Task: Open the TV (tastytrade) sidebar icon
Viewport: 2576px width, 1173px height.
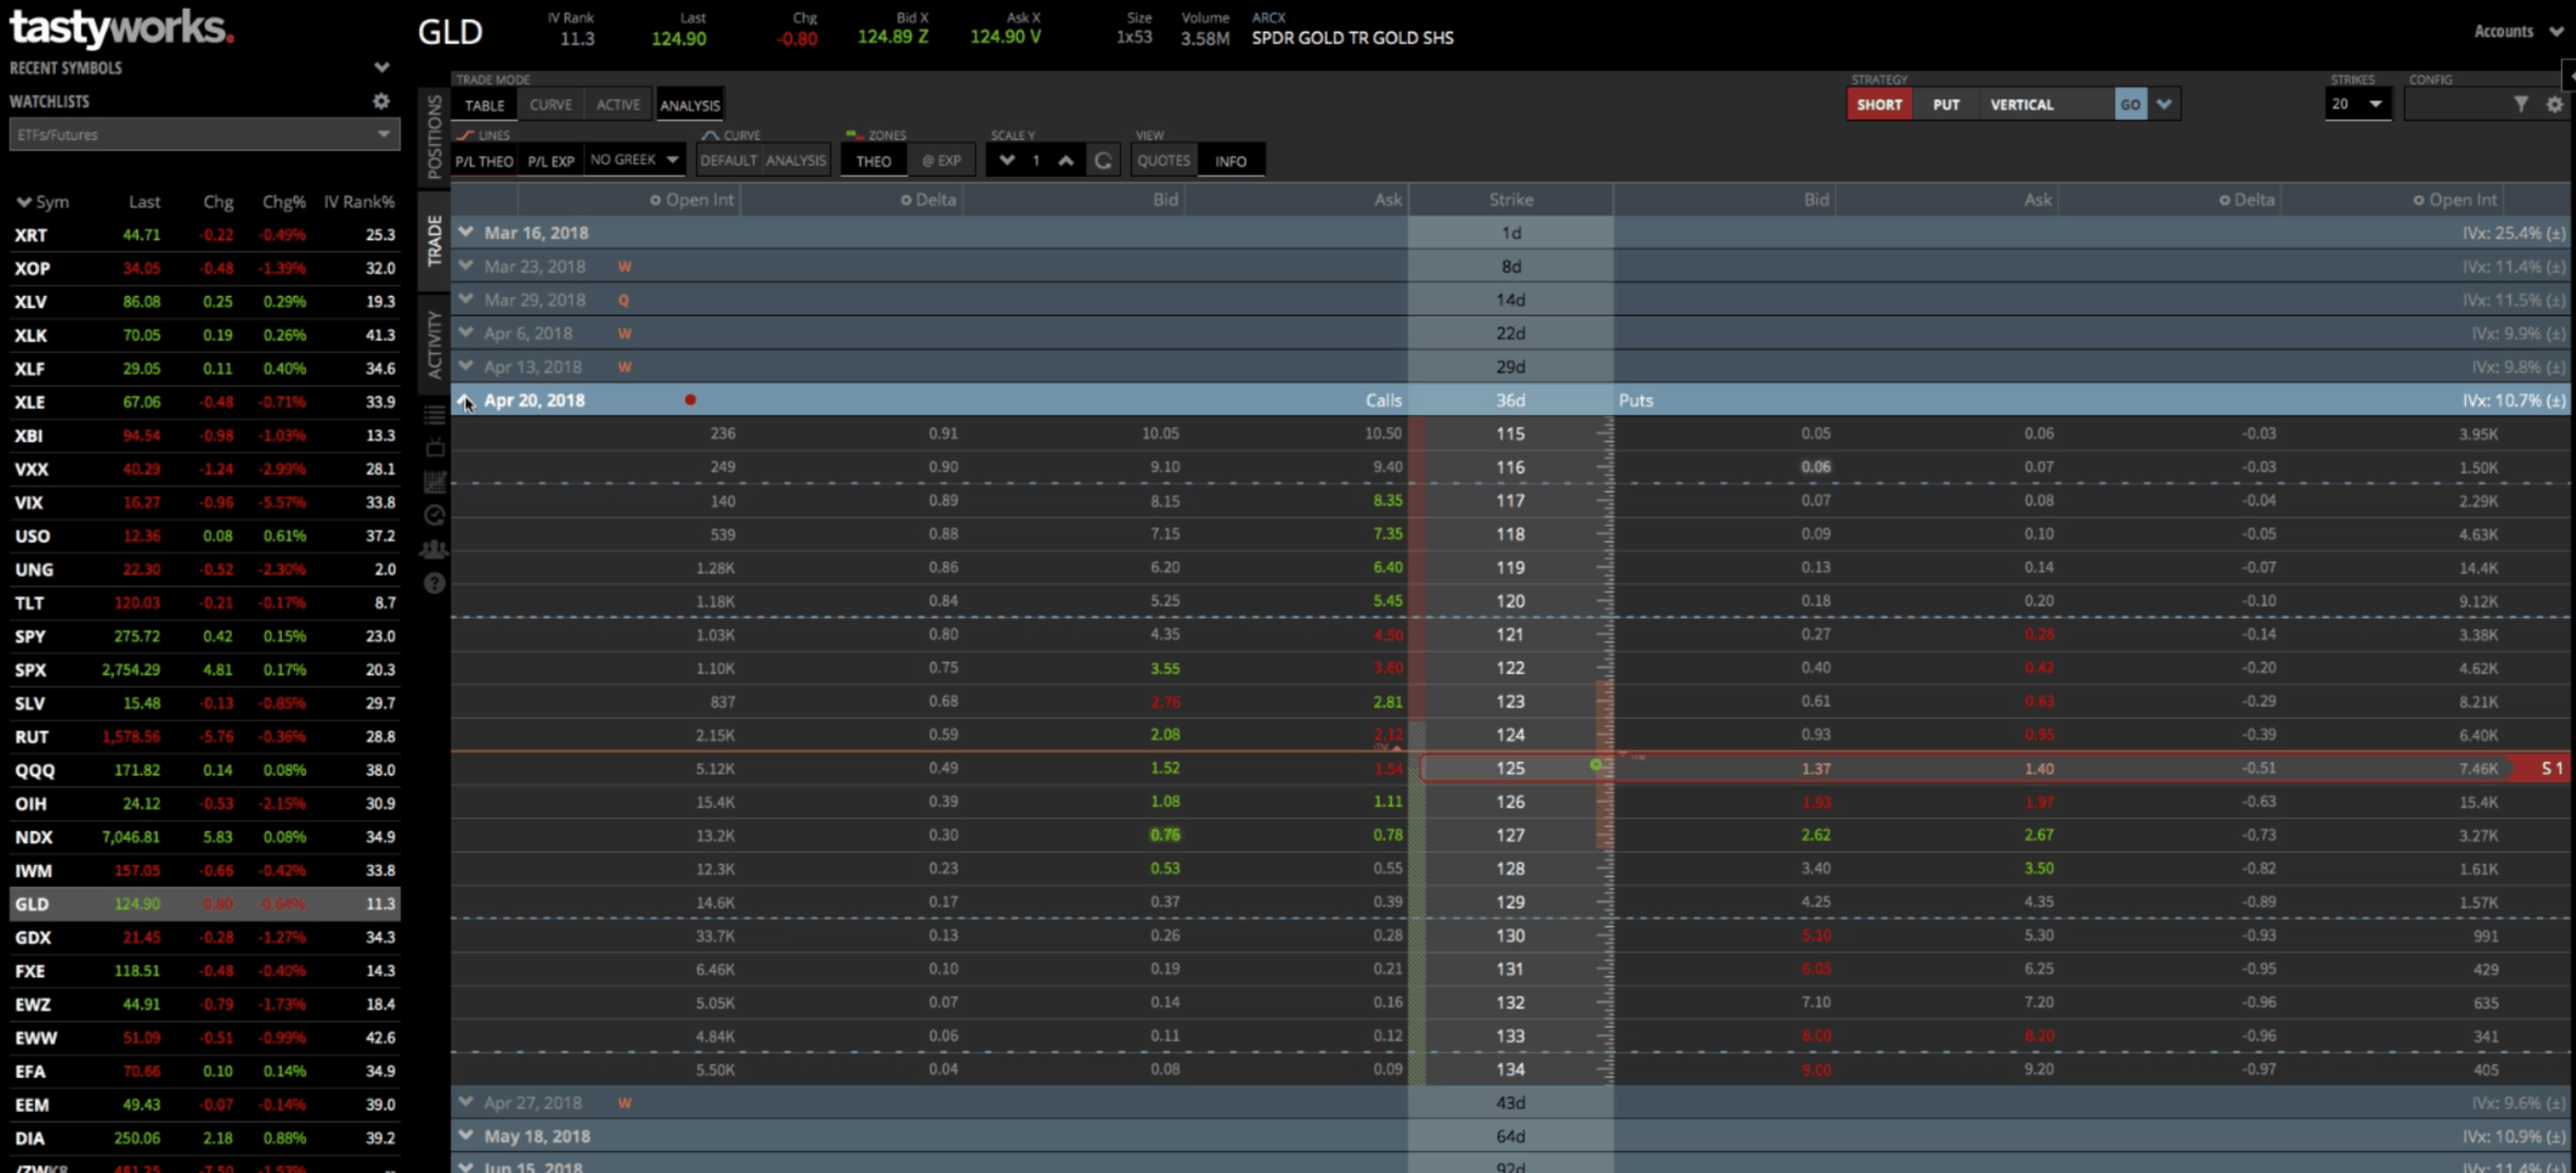Action: coord(435,448)
